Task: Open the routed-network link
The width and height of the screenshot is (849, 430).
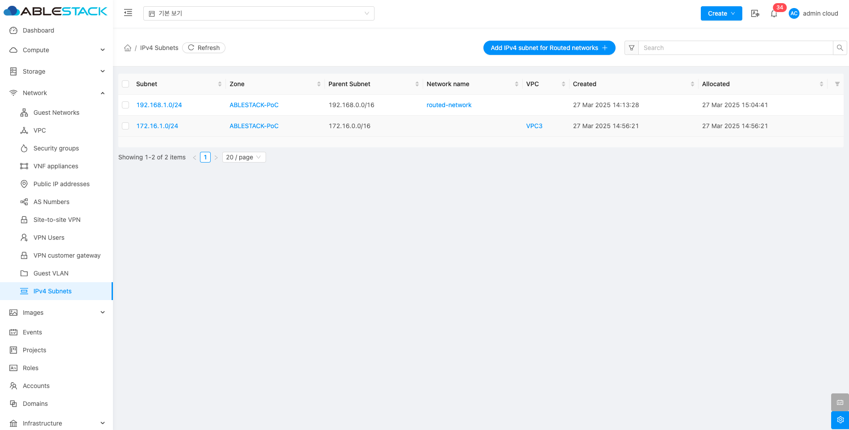Action: click(449, 105)
